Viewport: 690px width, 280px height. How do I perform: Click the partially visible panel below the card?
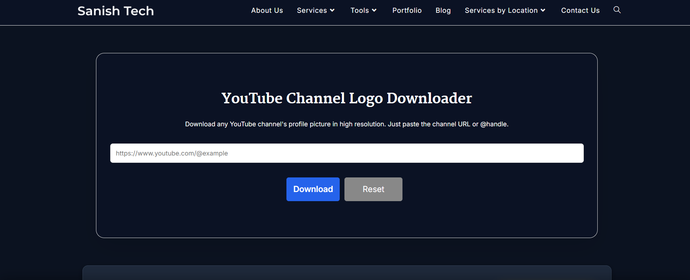[347, 273]
